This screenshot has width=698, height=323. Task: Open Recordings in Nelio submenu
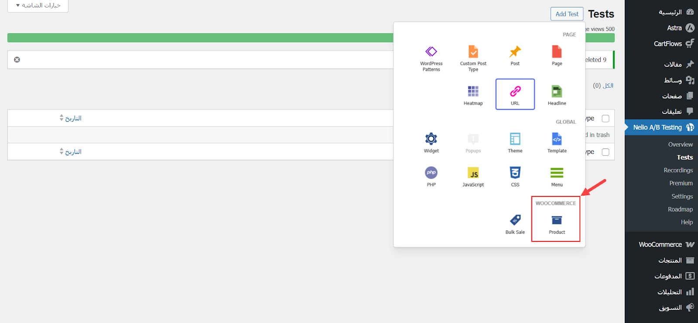pos(678,170)
